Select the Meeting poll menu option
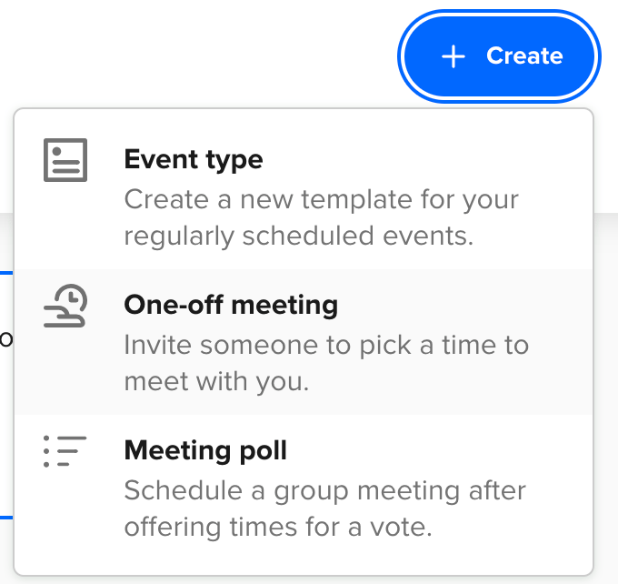 [304, 488]
